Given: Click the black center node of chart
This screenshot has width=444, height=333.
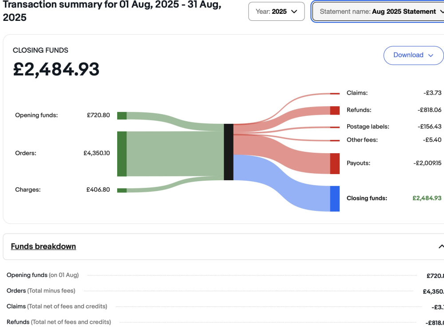Looking at the screenshot, I should pyautogui.click(x=229, y=152).
